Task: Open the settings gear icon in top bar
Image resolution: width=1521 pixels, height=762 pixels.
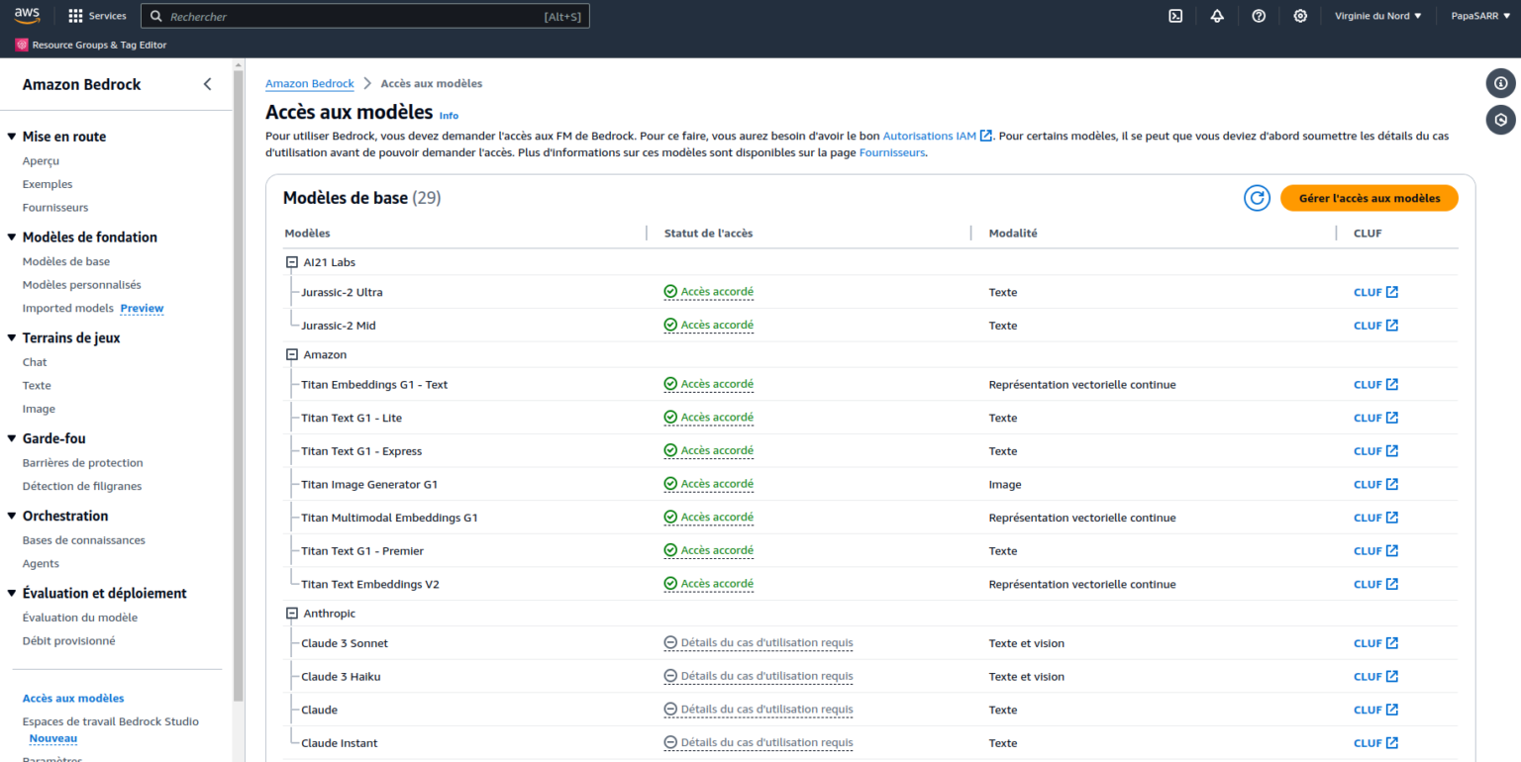Action: pos(1300,16)
